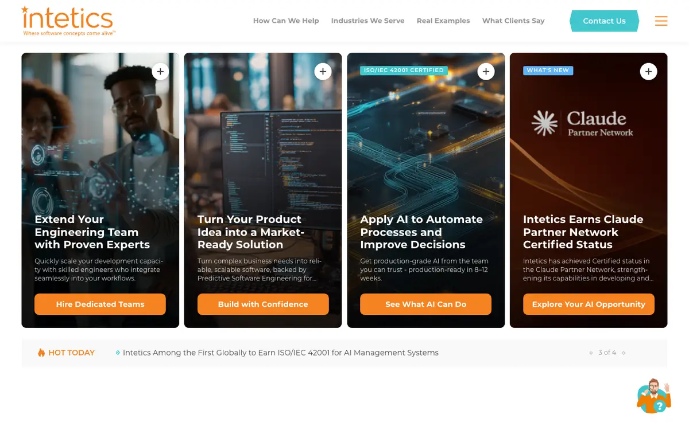Click the Intetics has achieved Certified status text

(x=588, y=269)
